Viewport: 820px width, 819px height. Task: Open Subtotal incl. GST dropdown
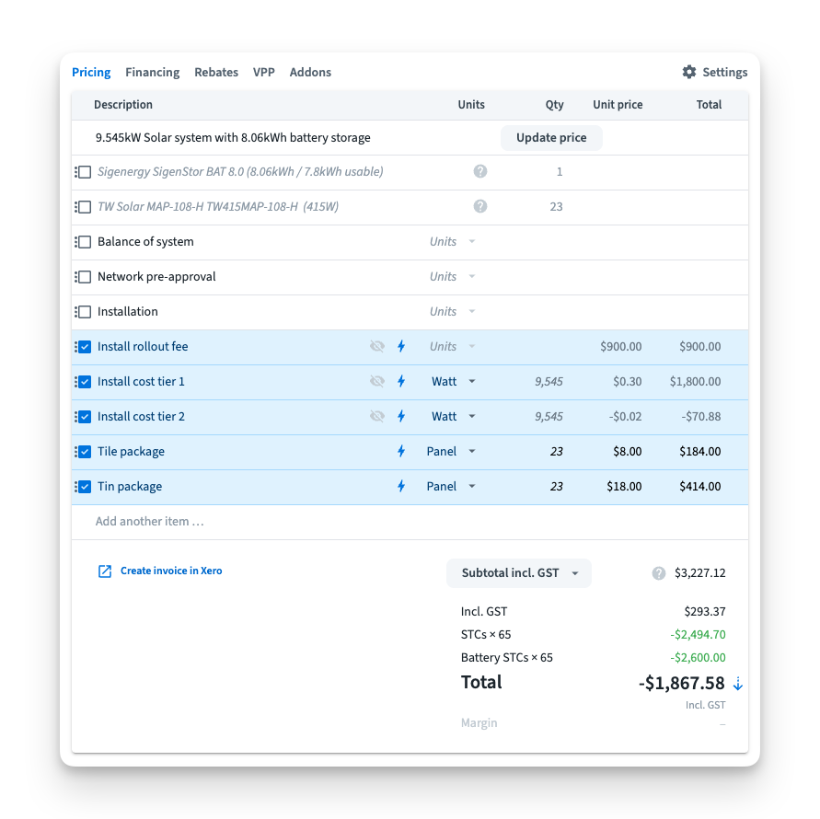tap(519, 572)
